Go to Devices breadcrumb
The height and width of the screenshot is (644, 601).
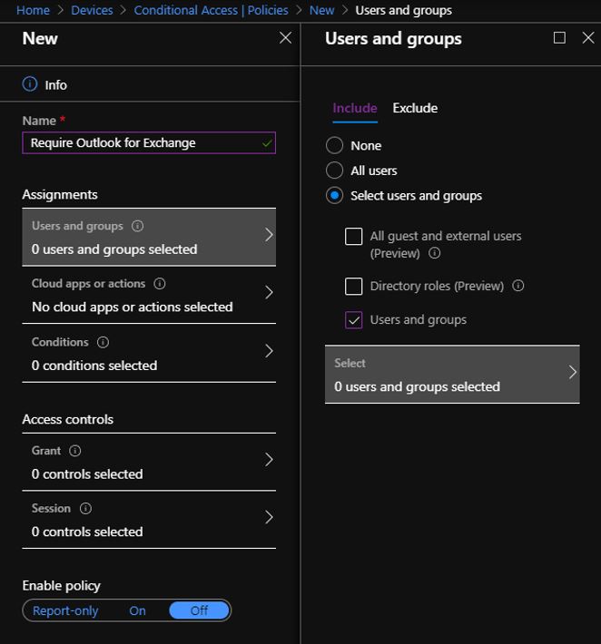coord(92,10)
